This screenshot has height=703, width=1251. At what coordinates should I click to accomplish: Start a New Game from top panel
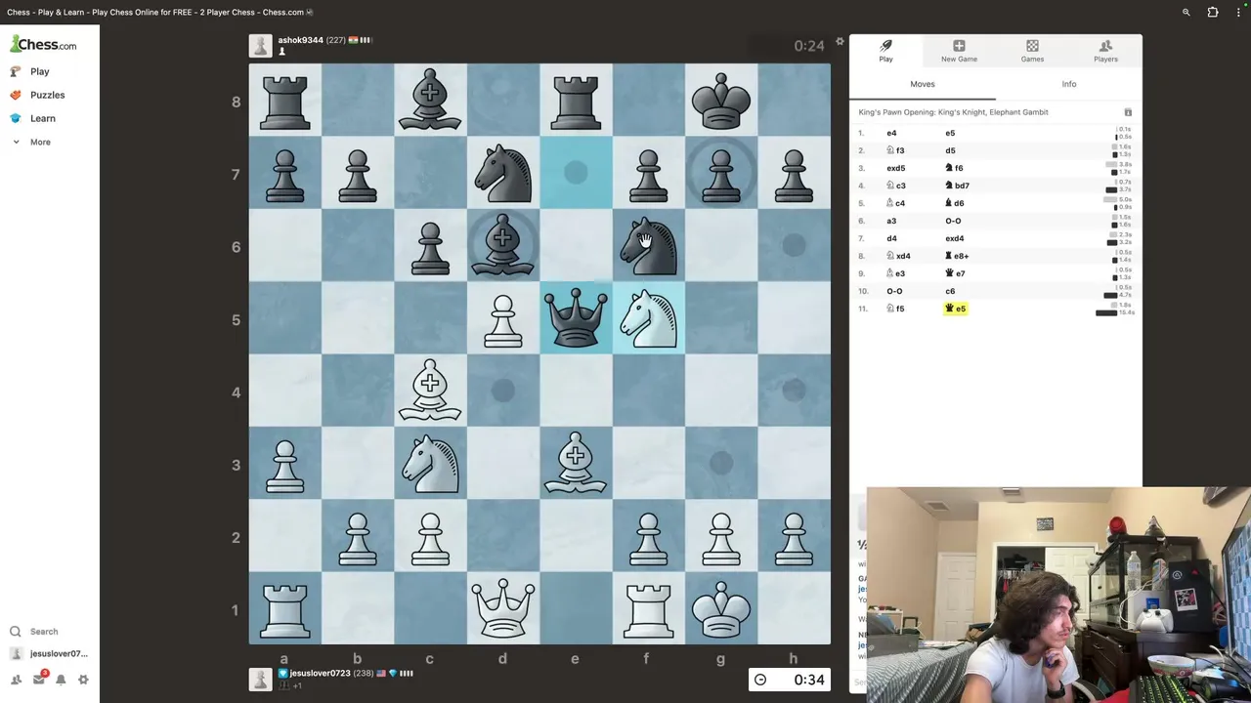click(x=959, y=51)
